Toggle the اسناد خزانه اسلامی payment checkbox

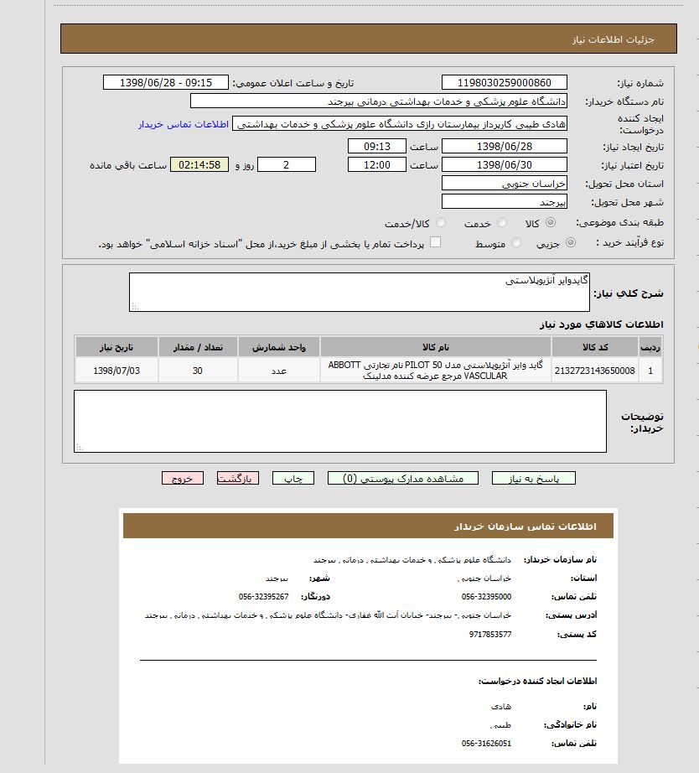pyautogui.click(x=435, y=243)
